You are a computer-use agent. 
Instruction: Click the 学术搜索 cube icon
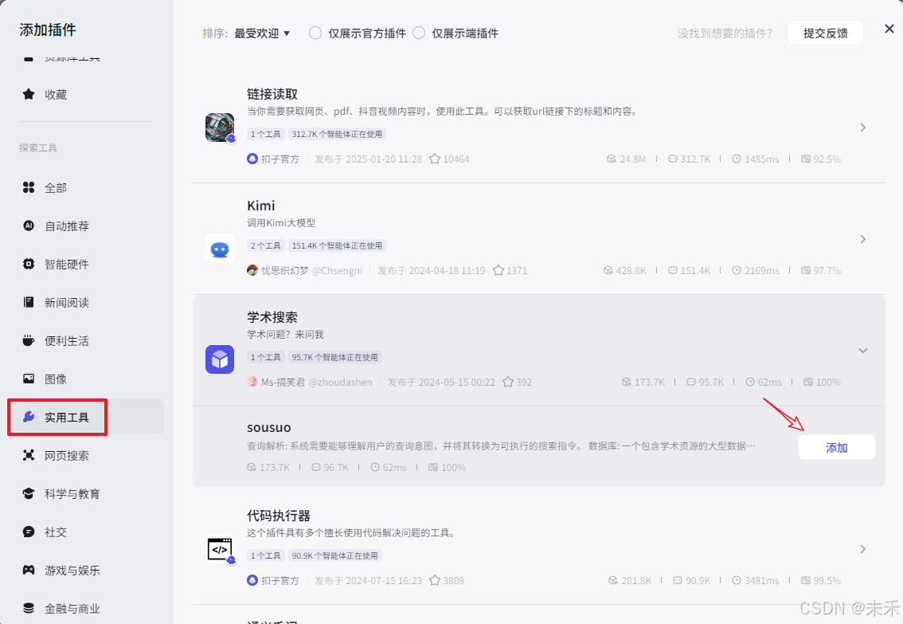click(220, 359)
